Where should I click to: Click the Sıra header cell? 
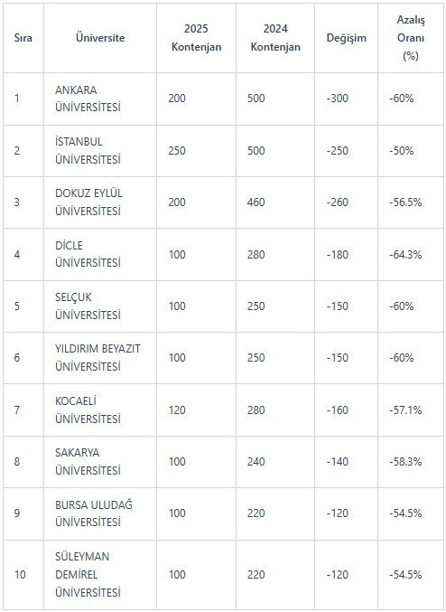pyautogui.click(x=23, y=38)
